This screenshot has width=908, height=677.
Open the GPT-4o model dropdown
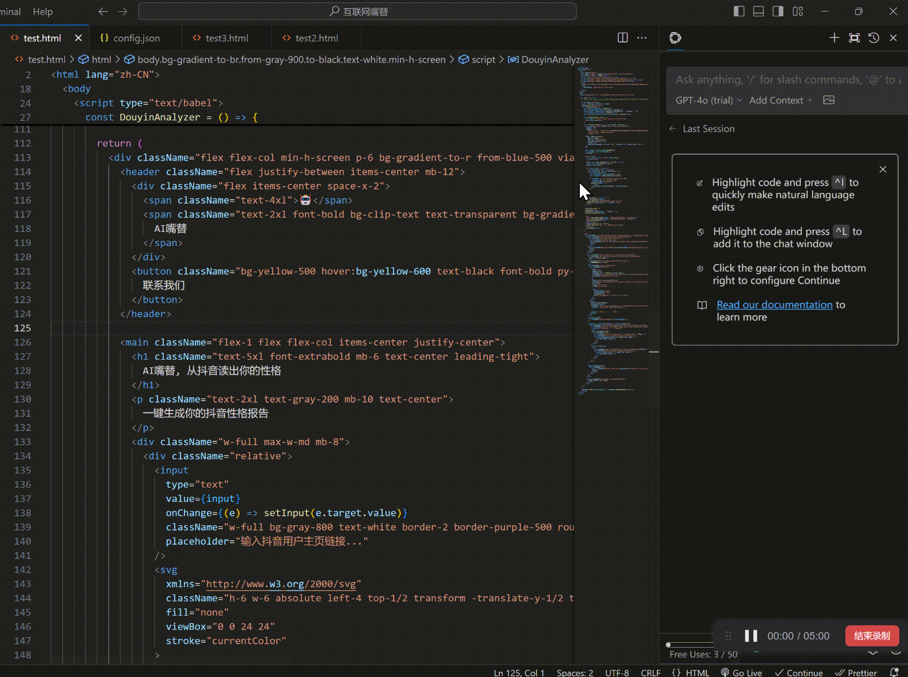(708, 100)
